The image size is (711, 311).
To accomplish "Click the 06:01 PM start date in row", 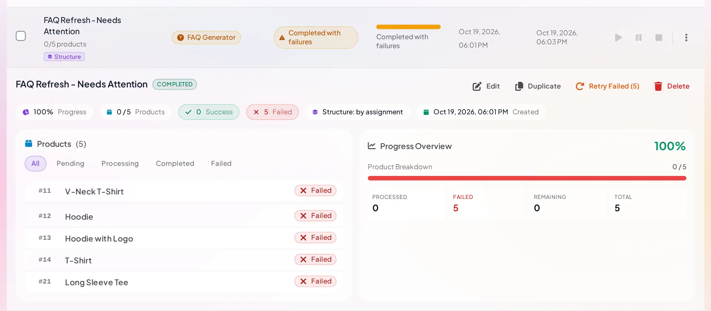I will coord(479,38).
